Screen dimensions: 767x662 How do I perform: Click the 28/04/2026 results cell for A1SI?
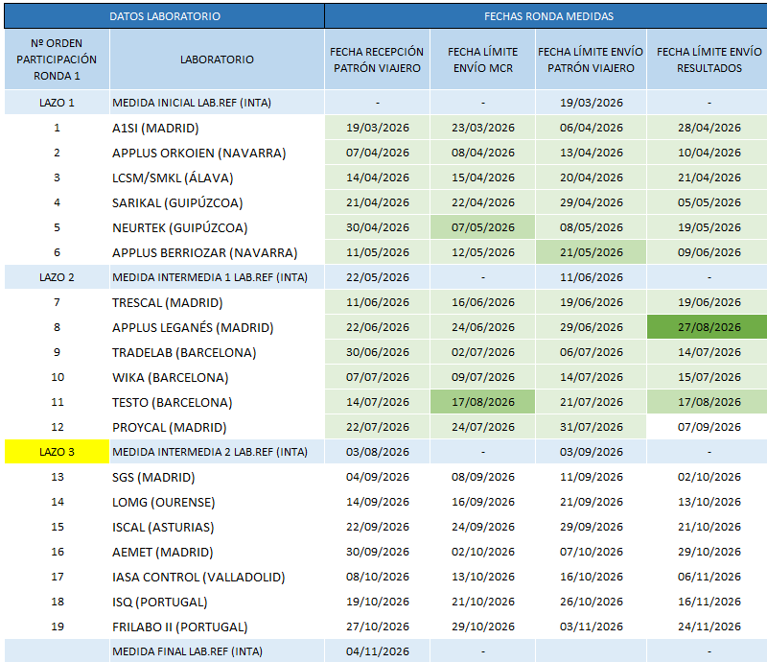(709, 128)
